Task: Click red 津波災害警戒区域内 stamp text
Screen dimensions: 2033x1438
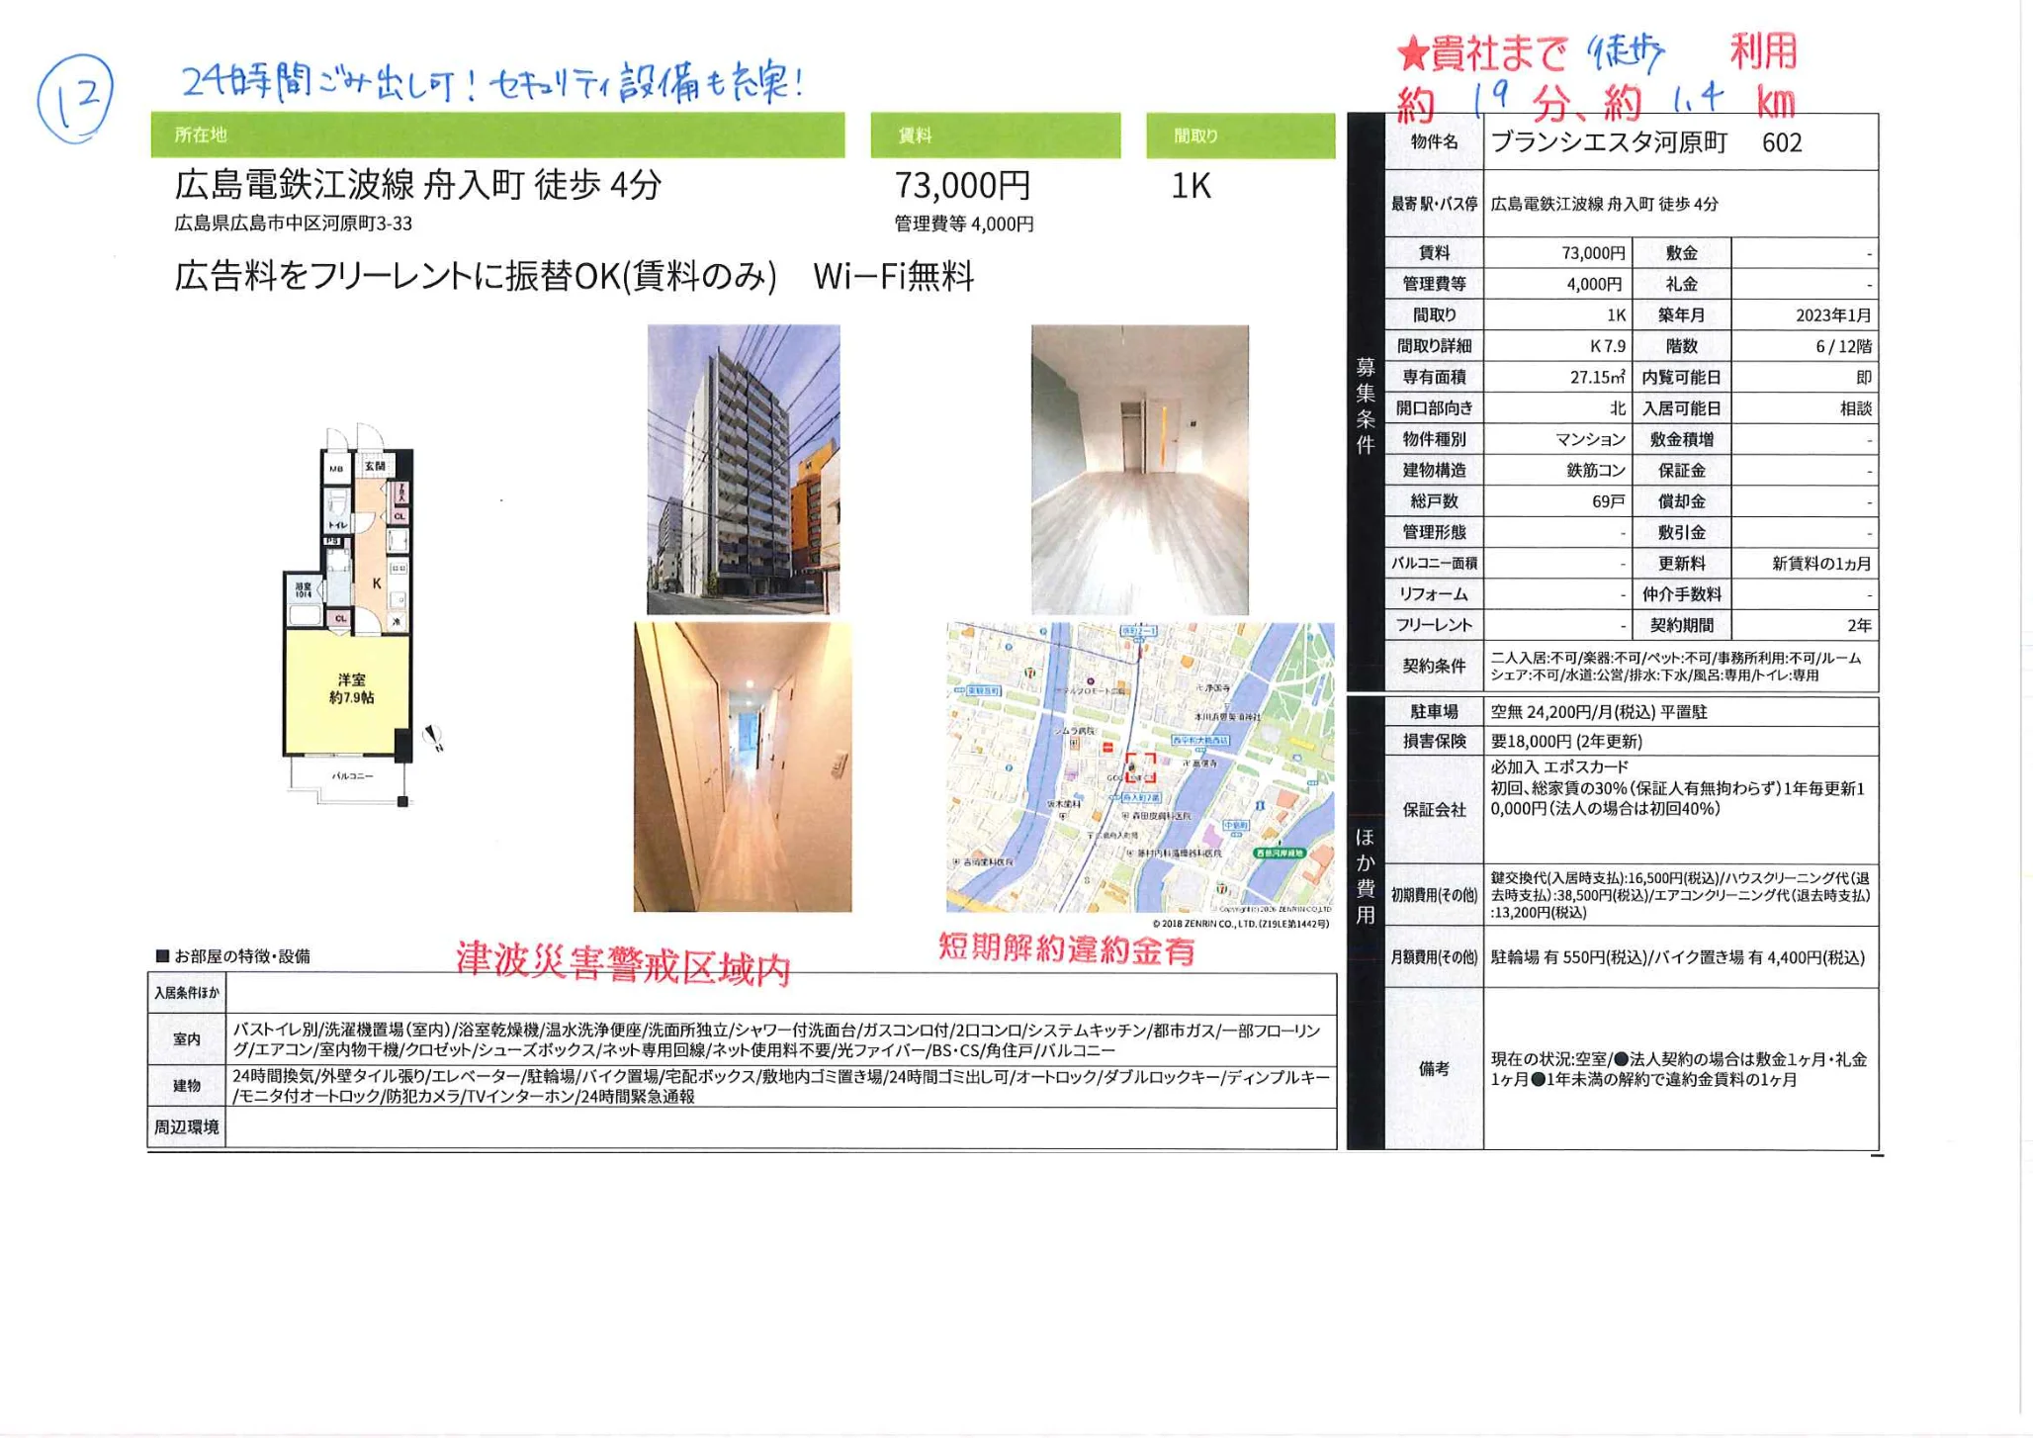Action: pyautogui.click(x=623, y=964)
